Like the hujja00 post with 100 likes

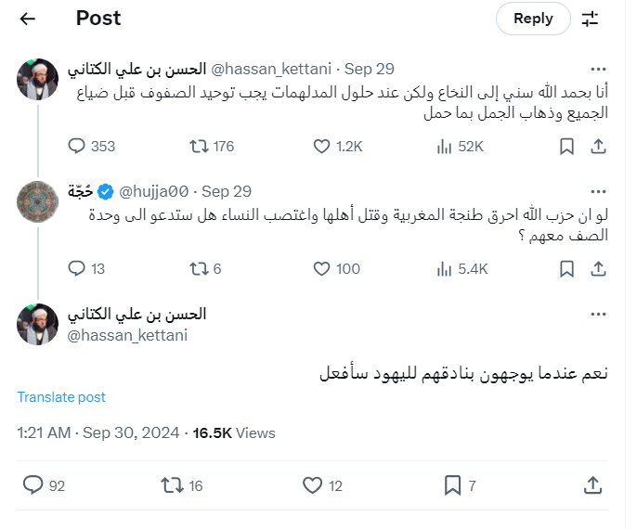pyautogui.click(x=322, y=269)
